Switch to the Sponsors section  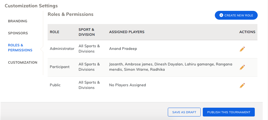[18, 33]
